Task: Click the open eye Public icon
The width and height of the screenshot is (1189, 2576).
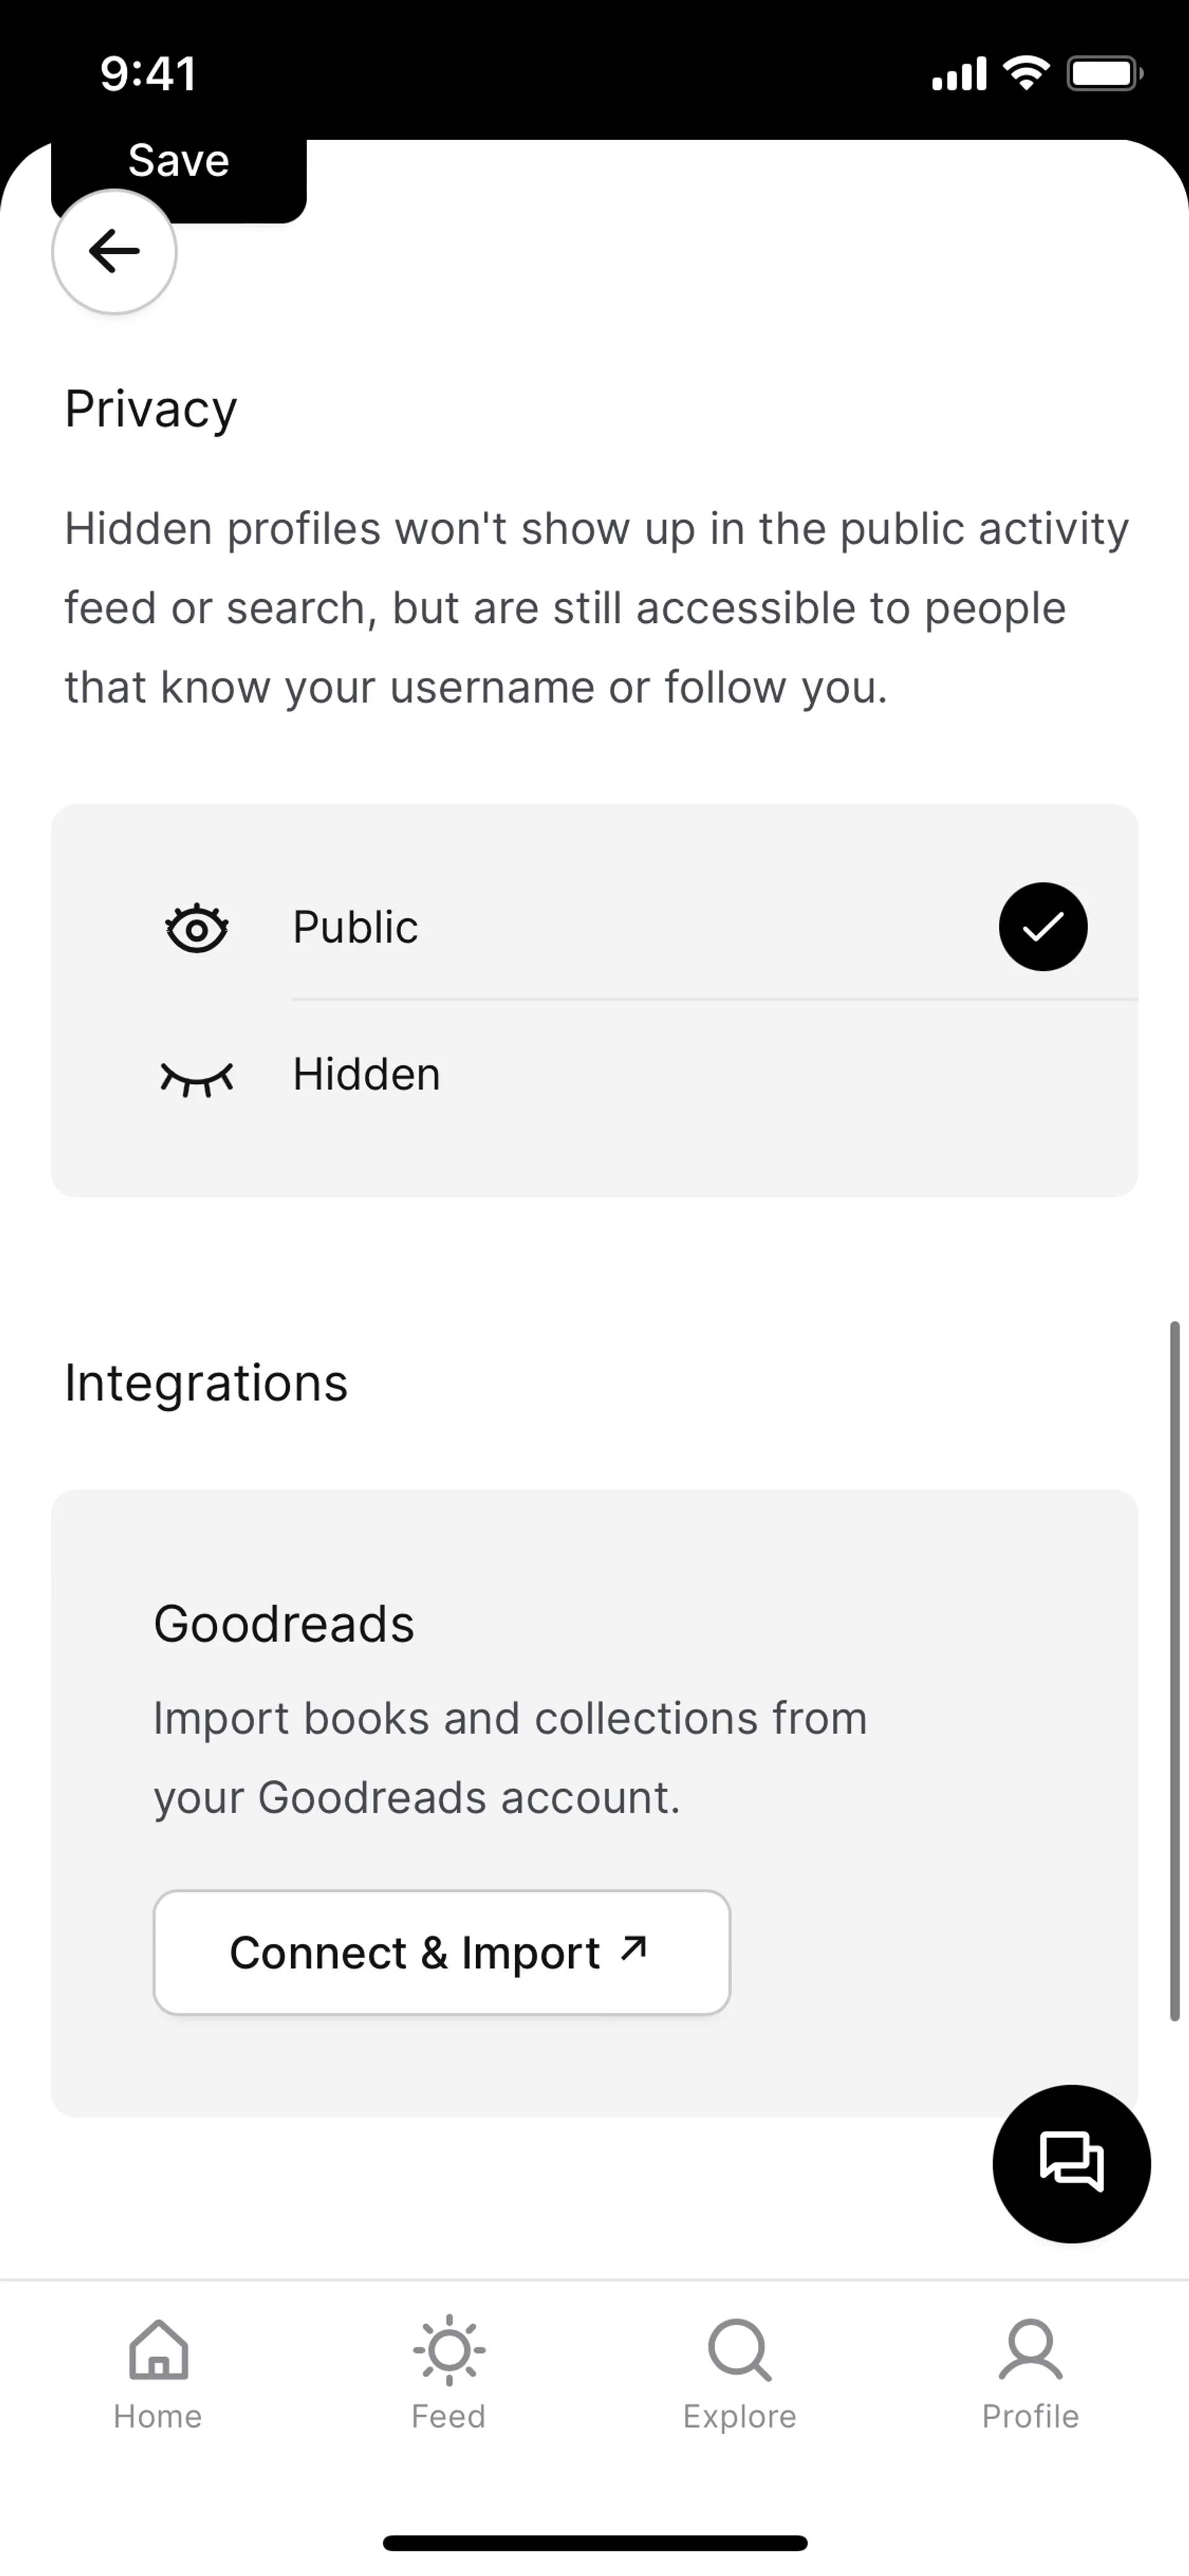Action: tap(197, 928)
